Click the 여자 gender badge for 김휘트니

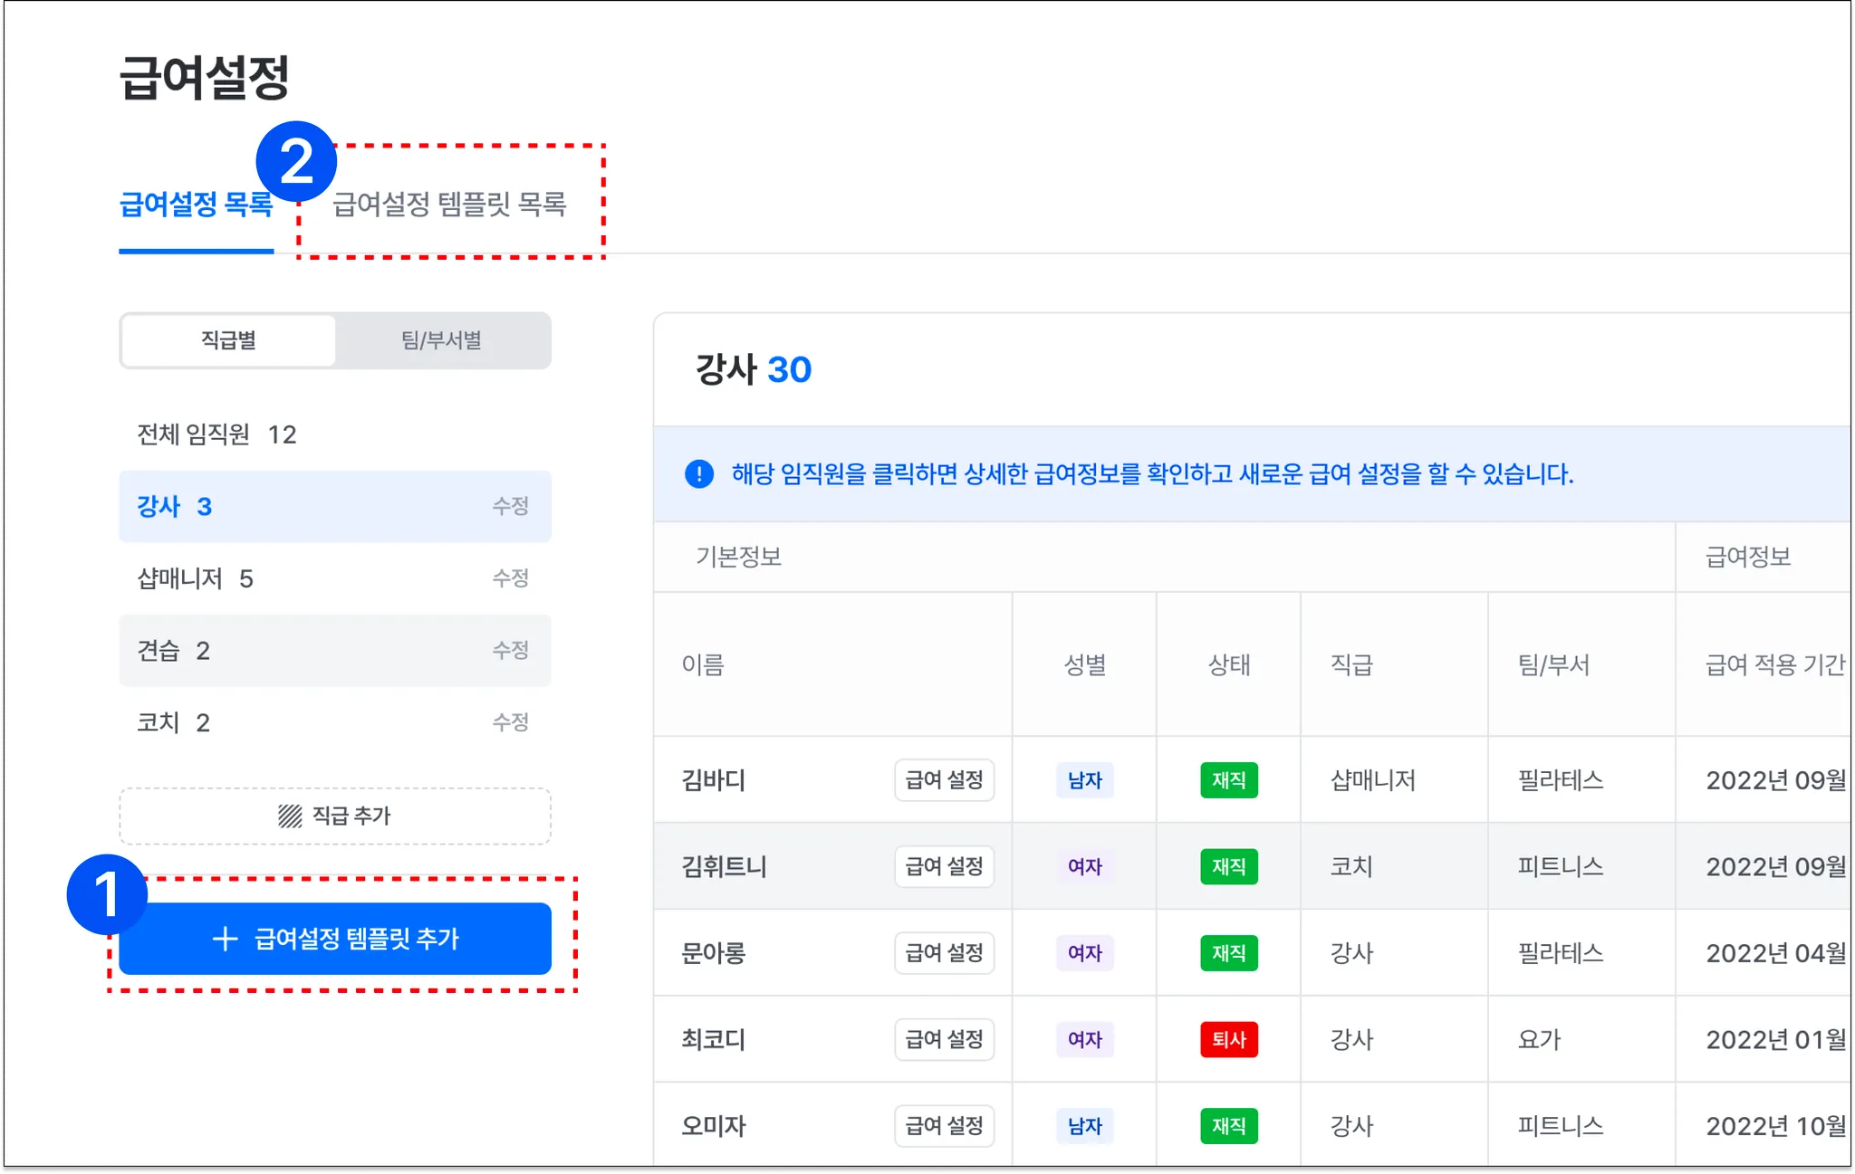click(1084, 866)
